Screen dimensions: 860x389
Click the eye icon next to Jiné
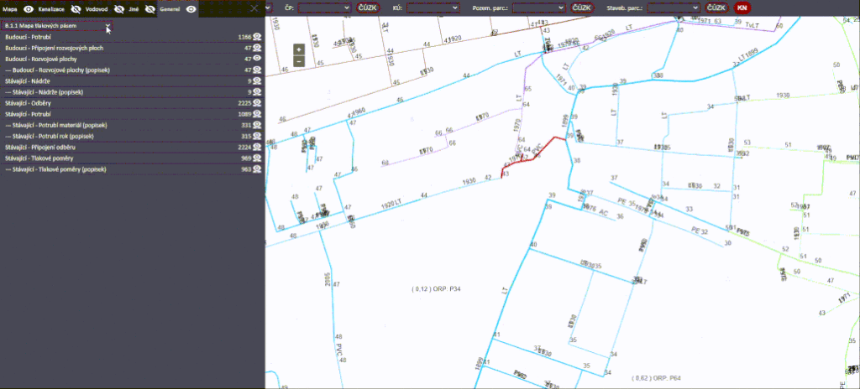pos(149,8)
